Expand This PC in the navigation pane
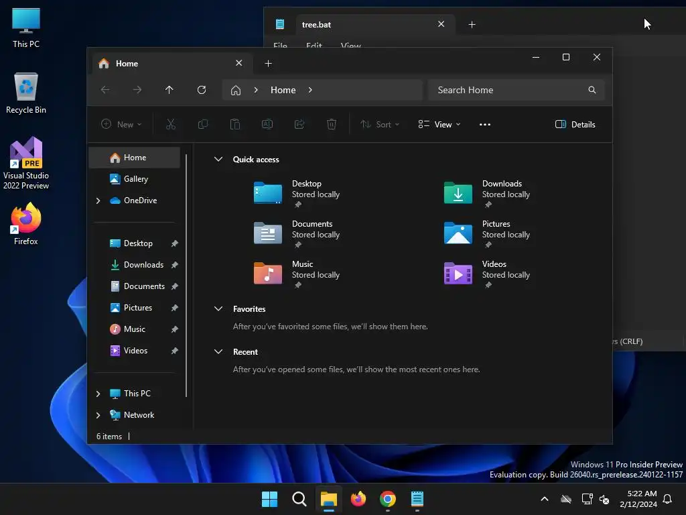 coord(98,394)
